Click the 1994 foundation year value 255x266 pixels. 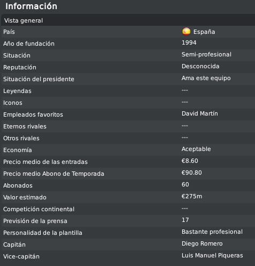click(189, 42)
